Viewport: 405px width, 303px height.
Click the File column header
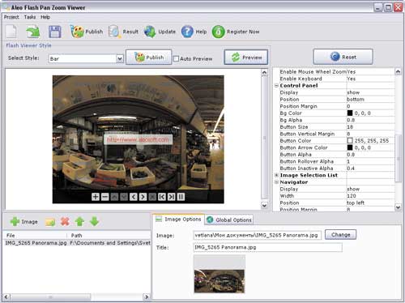click(x=11, y=236)
